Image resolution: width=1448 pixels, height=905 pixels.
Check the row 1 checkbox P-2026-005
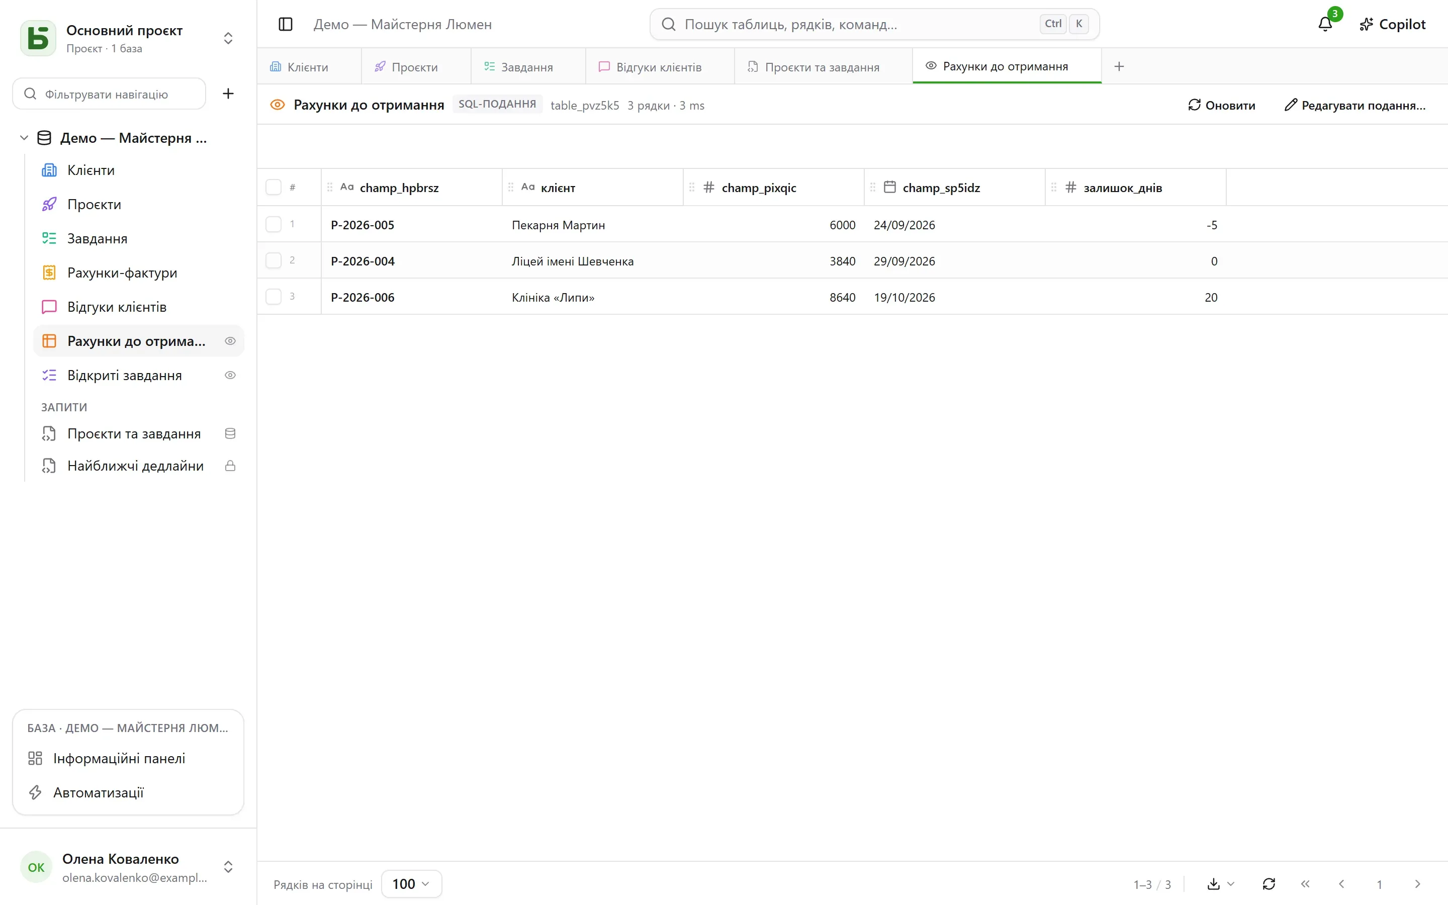pos(274,224)
